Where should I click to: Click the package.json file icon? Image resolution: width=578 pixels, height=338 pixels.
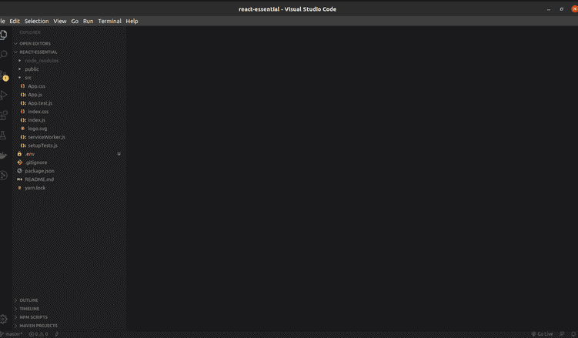coord(19,171)
